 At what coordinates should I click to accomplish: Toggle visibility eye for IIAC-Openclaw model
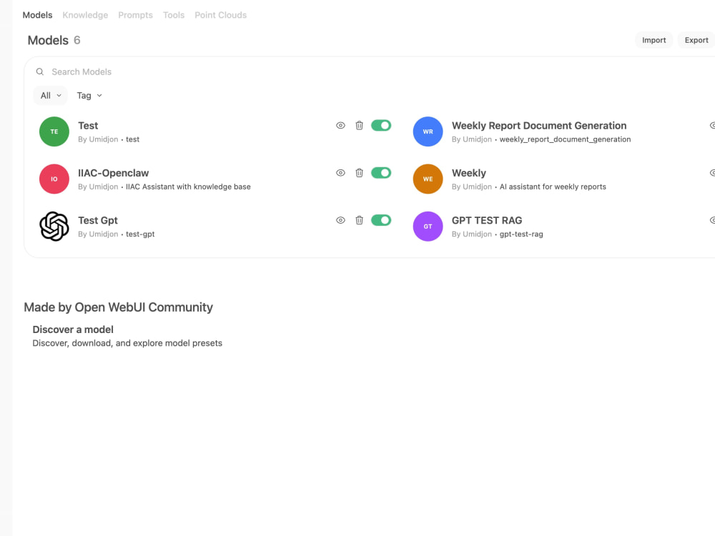coord(340,173)
